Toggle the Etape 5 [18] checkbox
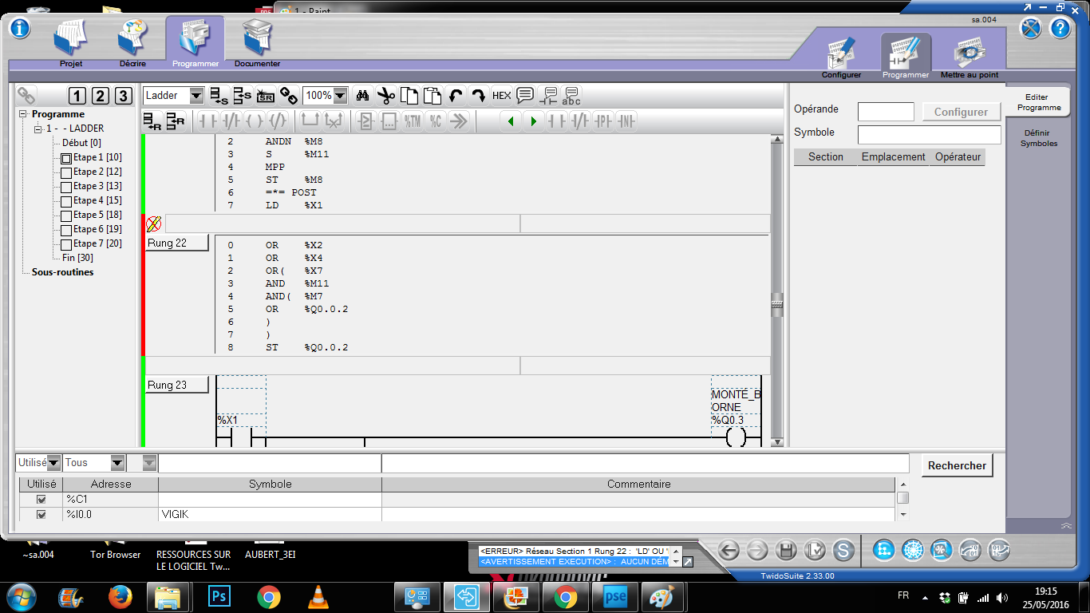The image size is (1090, 613). (66, 216)
